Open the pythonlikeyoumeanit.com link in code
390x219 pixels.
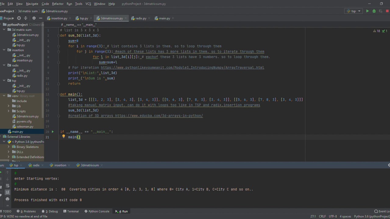coord(183,68)
